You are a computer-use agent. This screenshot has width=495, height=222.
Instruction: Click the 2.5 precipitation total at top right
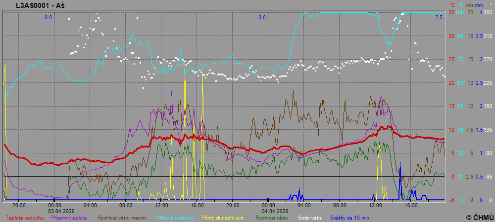point(439,17)
